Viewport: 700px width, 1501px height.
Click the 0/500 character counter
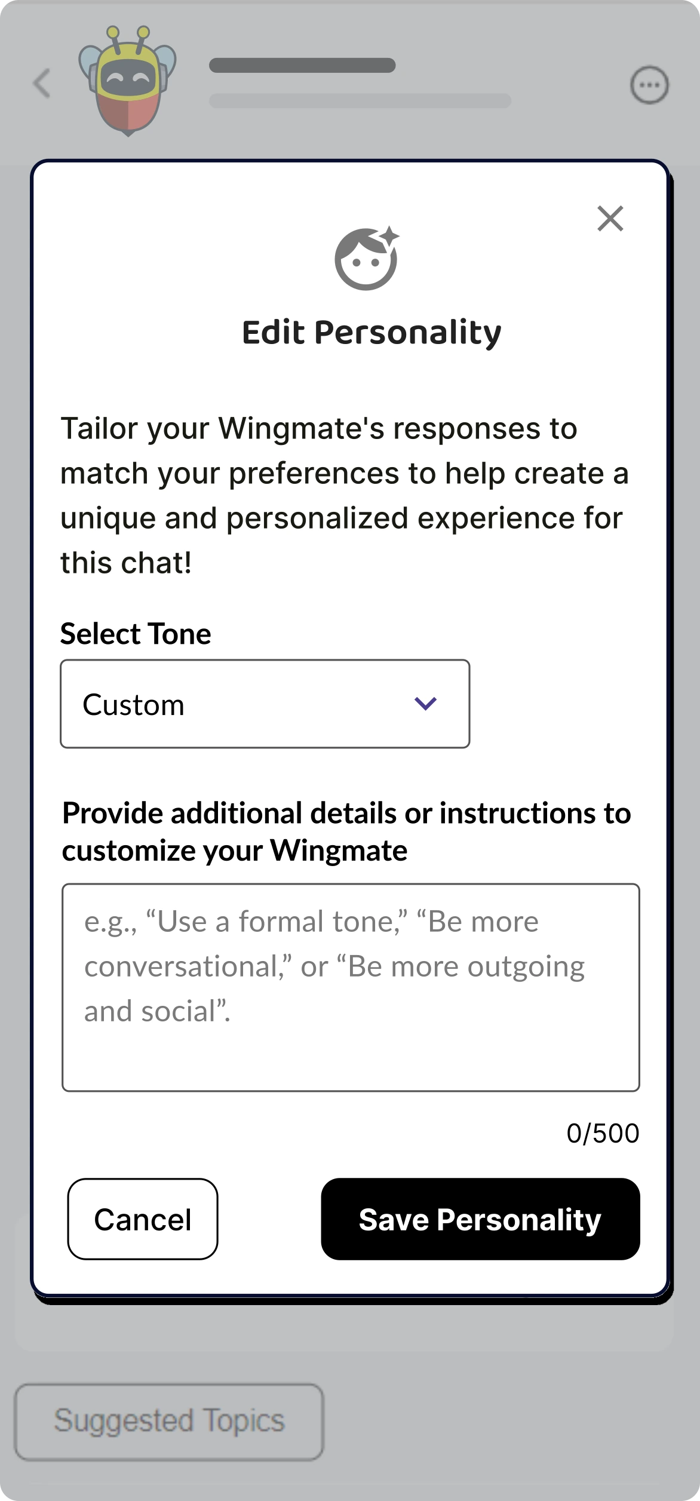[x=603, y=1133]
